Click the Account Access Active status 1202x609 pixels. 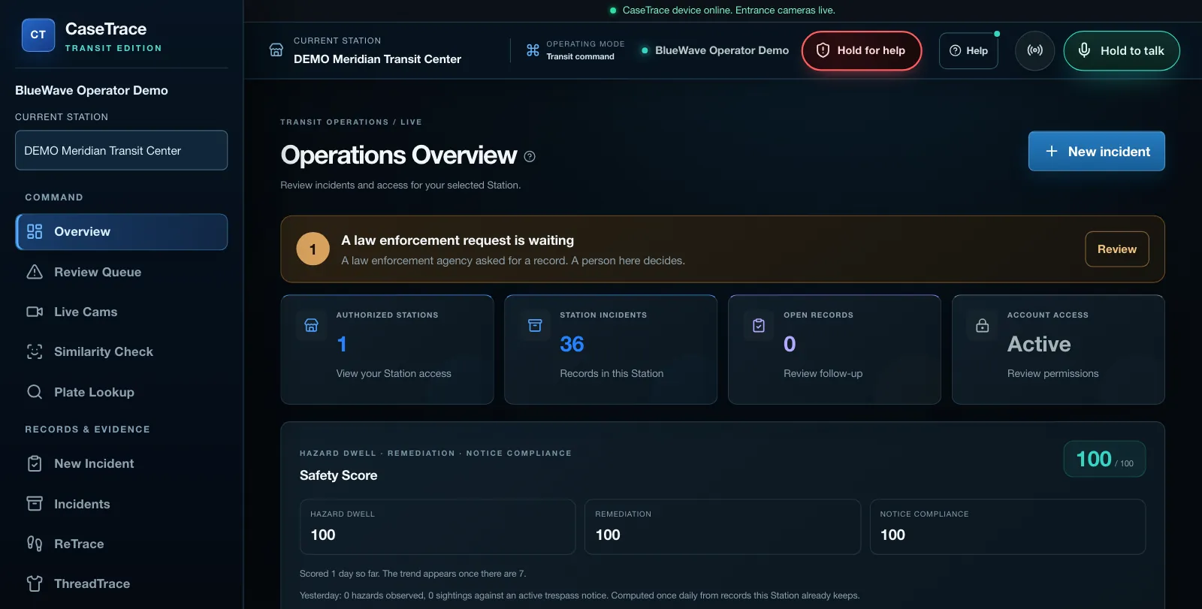coord(1039,344)
